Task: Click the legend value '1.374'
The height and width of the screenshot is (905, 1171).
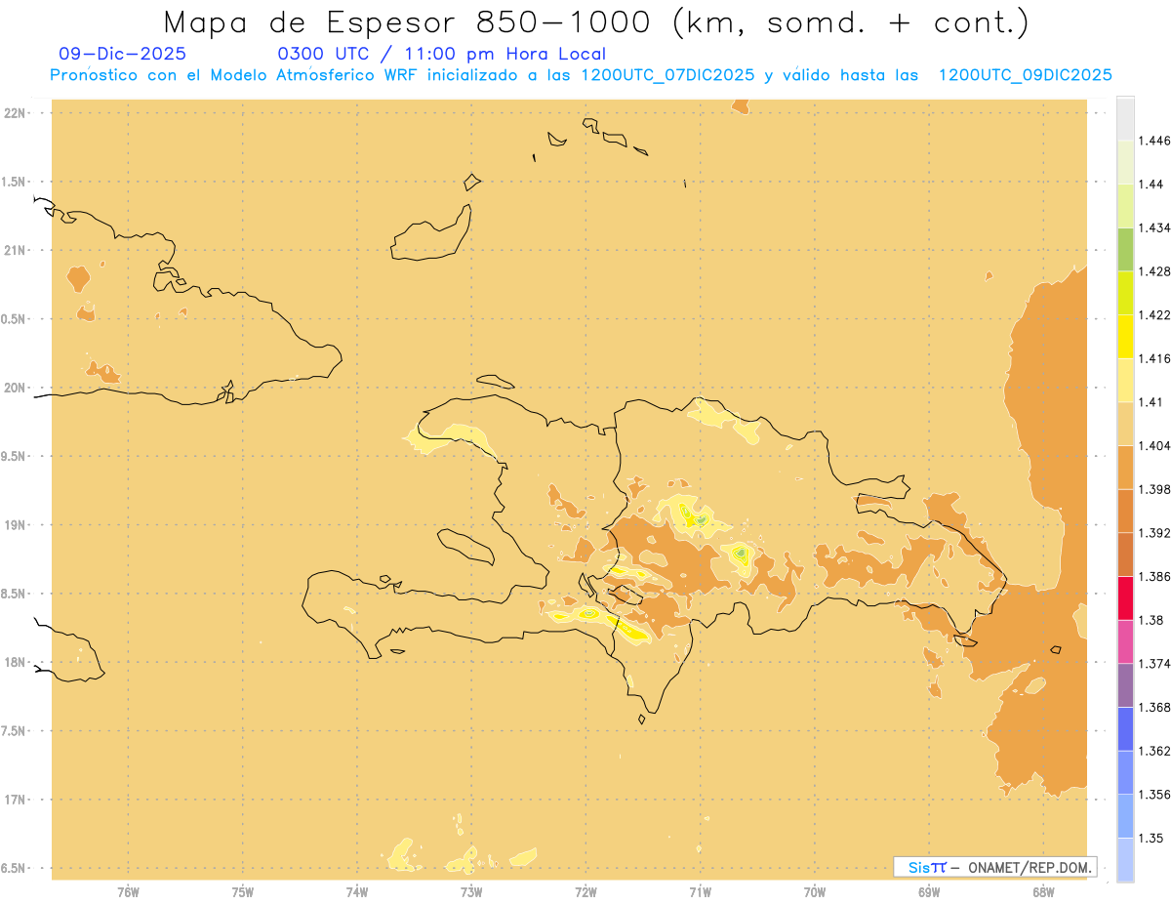Action: [1153, 663]
